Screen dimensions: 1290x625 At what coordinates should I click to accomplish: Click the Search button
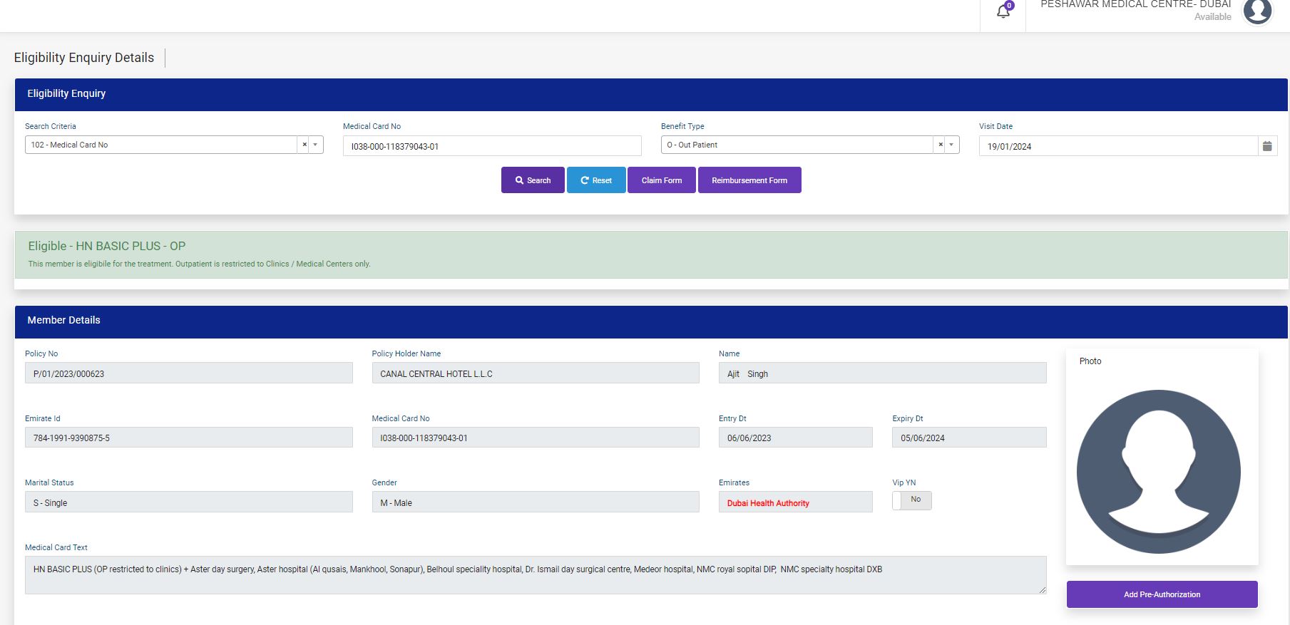tap(533, 180)
